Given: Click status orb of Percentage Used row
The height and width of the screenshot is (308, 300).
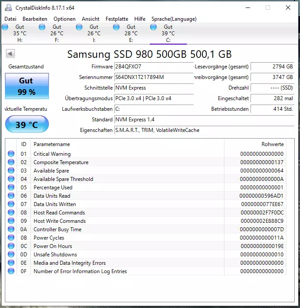Looking at the screenshot, I should [11, 187].
